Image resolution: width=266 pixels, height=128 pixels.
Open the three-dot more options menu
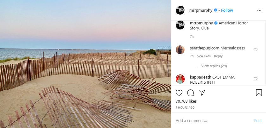259,10
